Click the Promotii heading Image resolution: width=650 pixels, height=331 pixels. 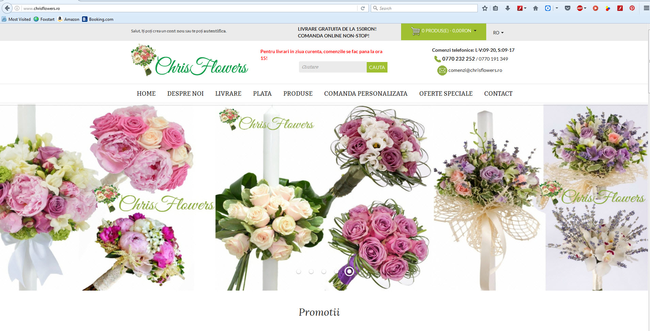(319, 312)
